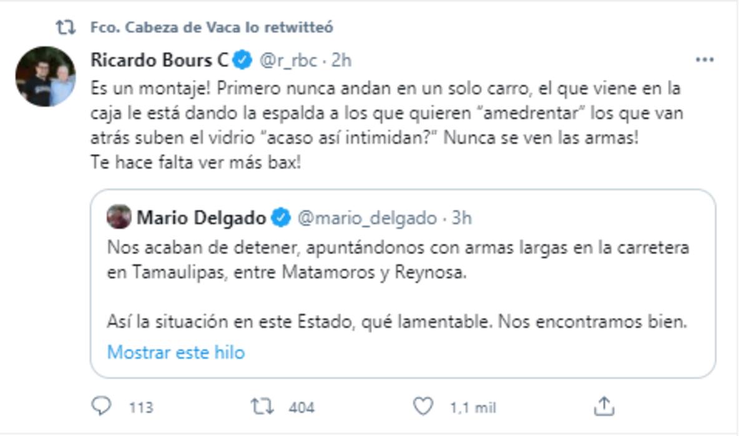Click Mario Delgado's verified badge
This screenshot has width=749, height=436.
pyautogui.click(x=281, y=218)
